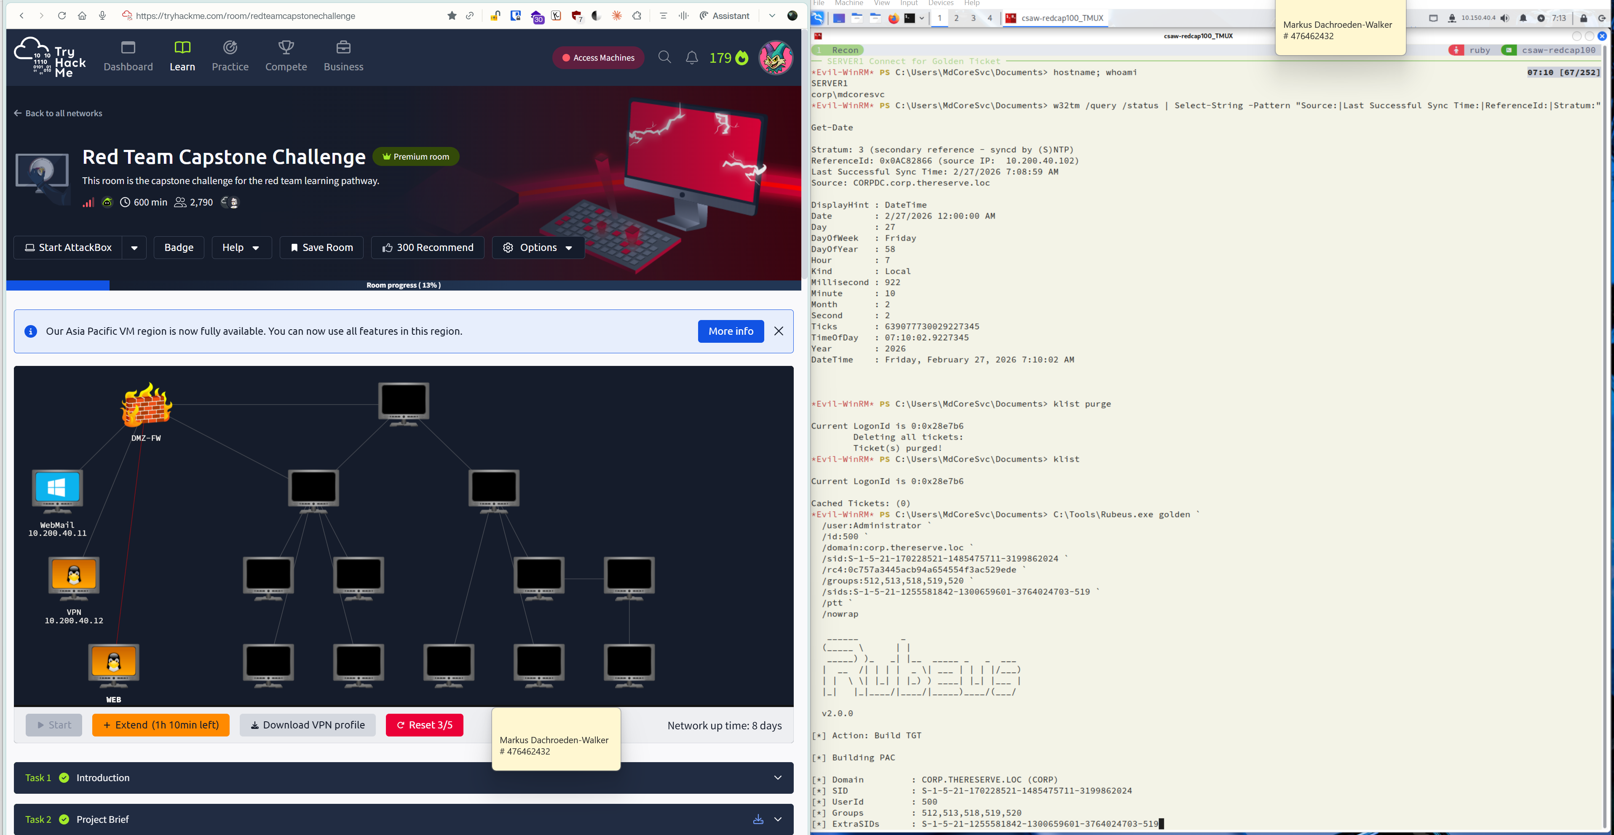The image size is (1614, 835).
Task: Click the VPN Linux machine icon
Action: [74, 577]
